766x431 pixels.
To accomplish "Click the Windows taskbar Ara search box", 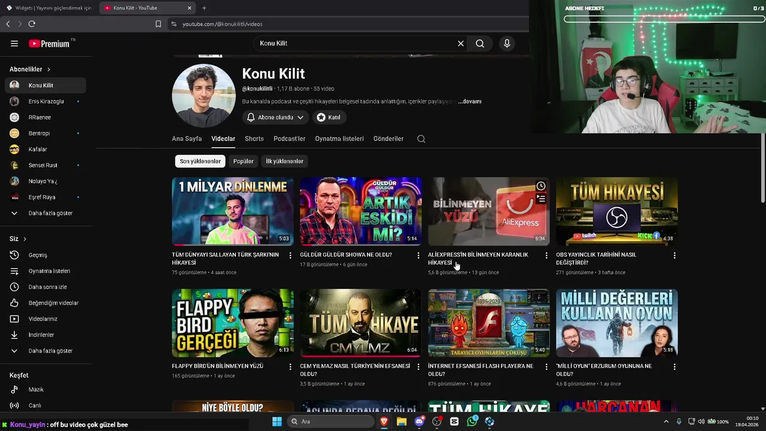I will pyautogui.click(x=332, y=421).
